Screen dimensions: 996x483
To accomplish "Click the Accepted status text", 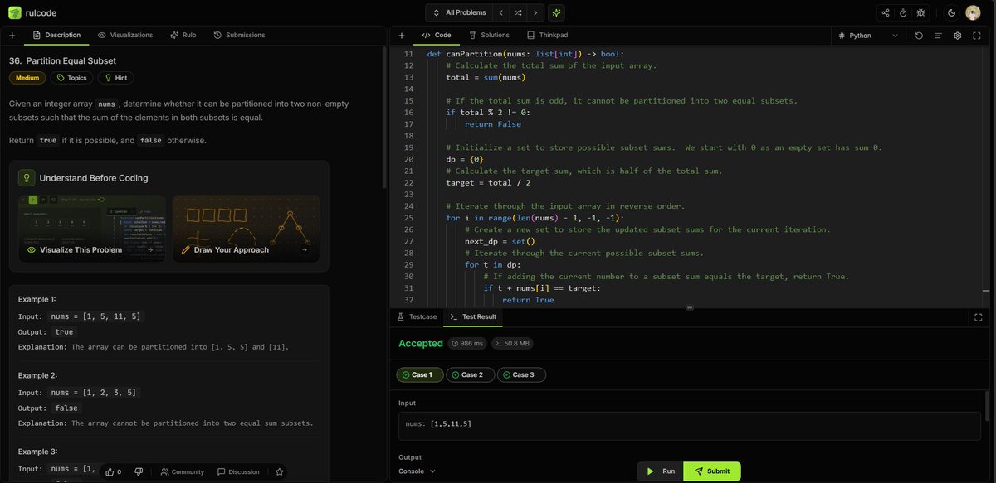I will click(420, 343).
